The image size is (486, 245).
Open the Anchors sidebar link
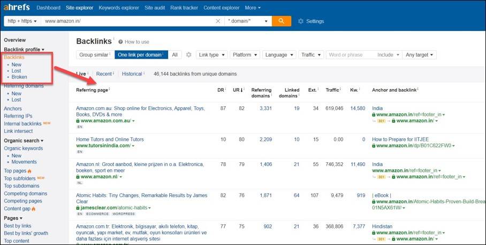pos(13,109)
